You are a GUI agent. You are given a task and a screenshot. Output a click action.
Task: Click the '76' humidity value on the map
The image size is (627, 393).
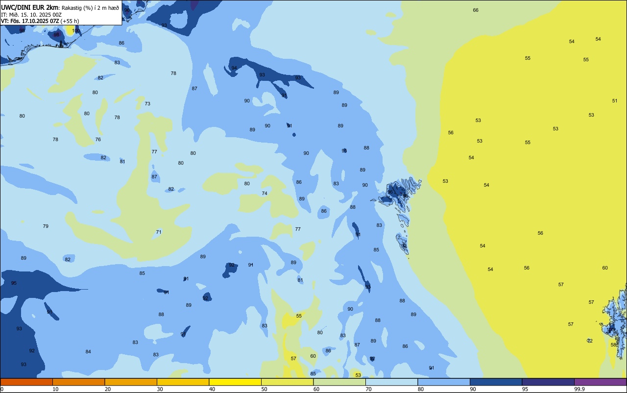coord(98,140)
